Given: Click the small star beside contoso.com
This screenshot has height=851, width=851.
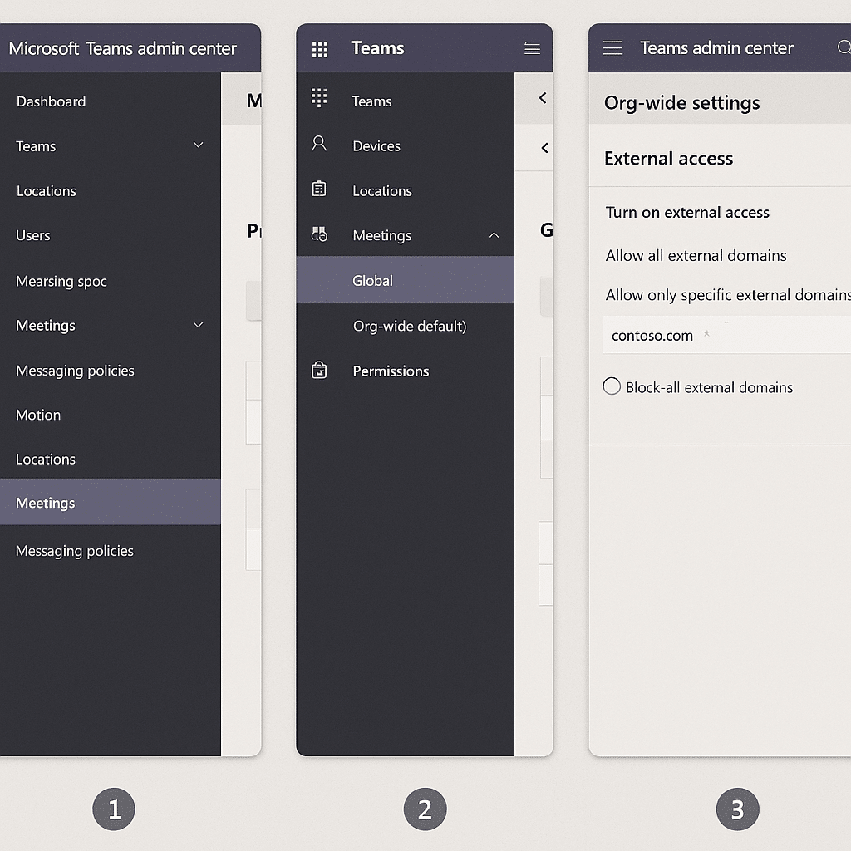Looking at the screenshot, I should (x=706, y=333).
